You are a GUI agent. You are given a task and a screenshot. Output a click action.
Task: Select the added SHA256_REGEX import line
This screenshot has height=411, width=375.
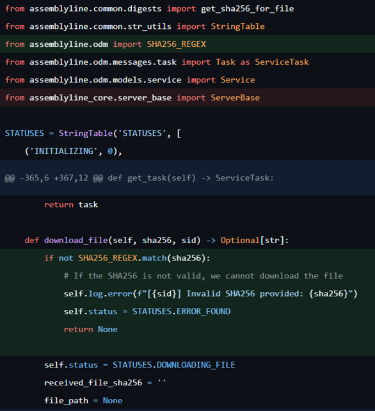pos(187,44)
